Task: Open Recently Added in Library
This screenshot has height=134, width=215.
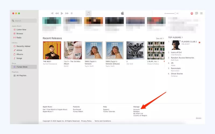Action: 24,46
